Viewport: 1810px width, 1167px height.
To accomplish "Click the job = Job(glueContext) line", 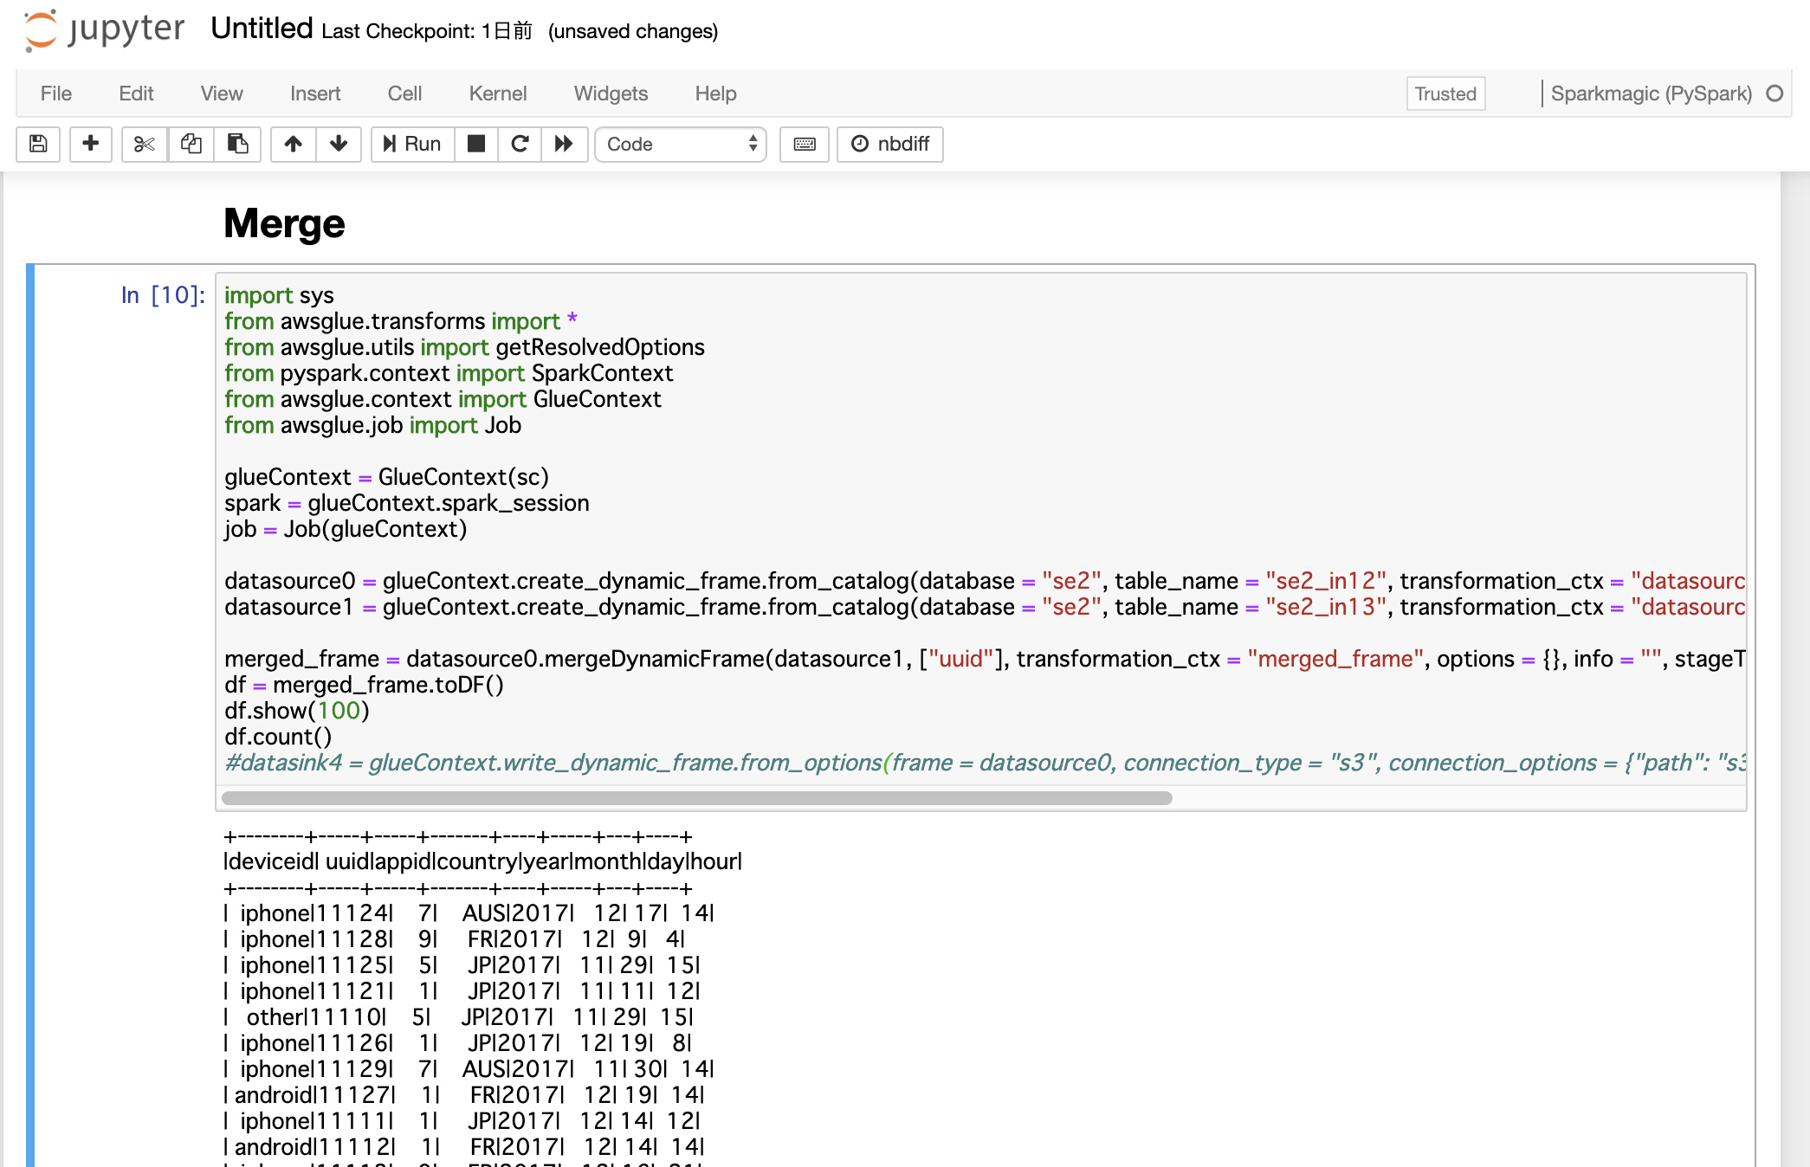I will (x=346, y=529).
